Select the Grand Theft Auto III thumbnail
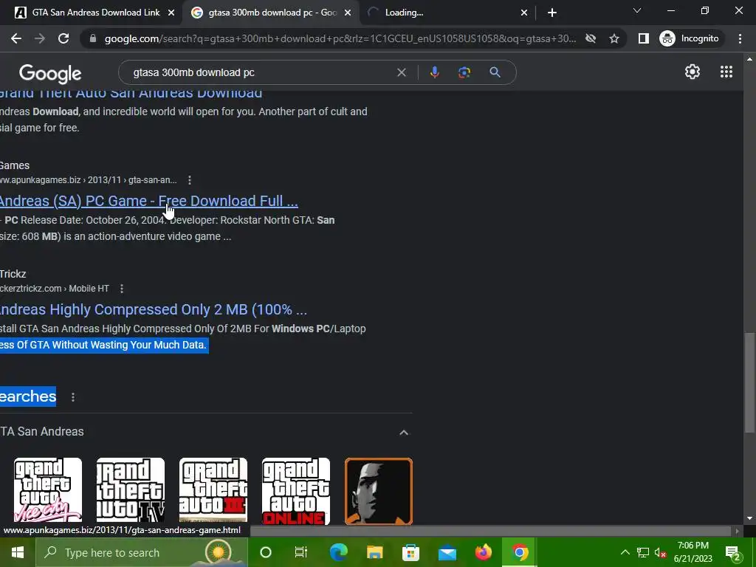This screenshot has height=567, width=756. tap(213, 490)
